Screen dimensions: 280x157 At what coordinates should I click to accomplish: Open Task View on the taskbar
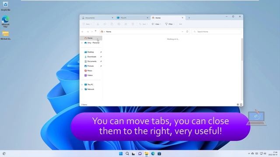pyautogui.click(x=133, y=154)
